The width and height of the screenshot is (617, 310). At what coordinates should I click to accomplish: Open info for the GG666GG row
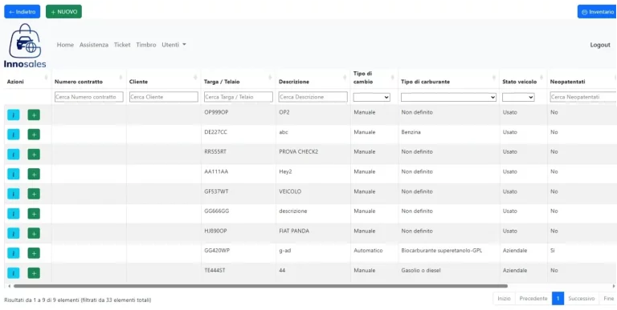click(14, 213)
